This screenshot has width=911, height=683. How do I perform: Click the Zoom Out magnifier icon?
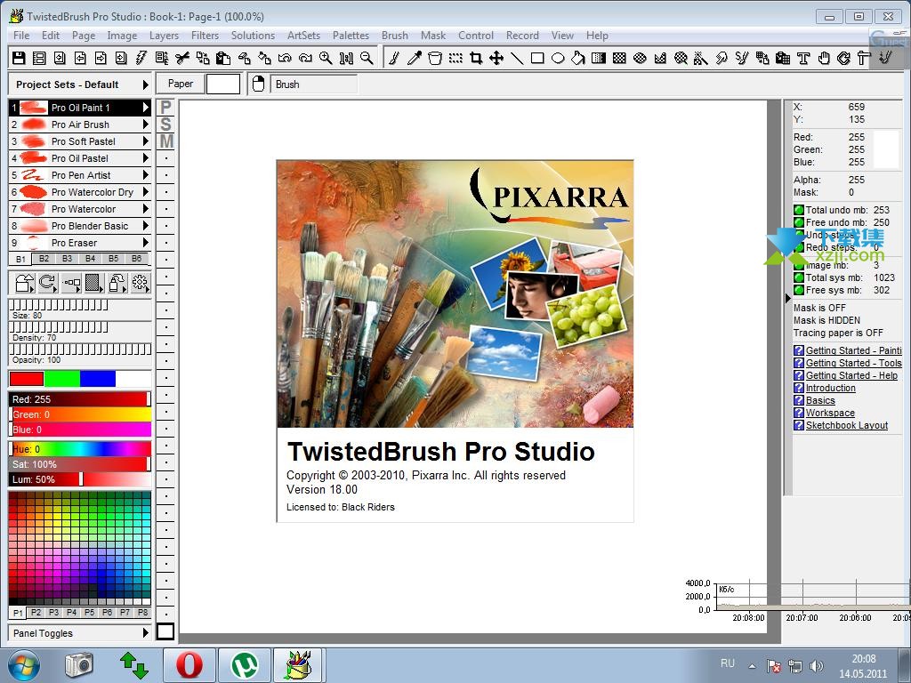click(x=367, y=58)
